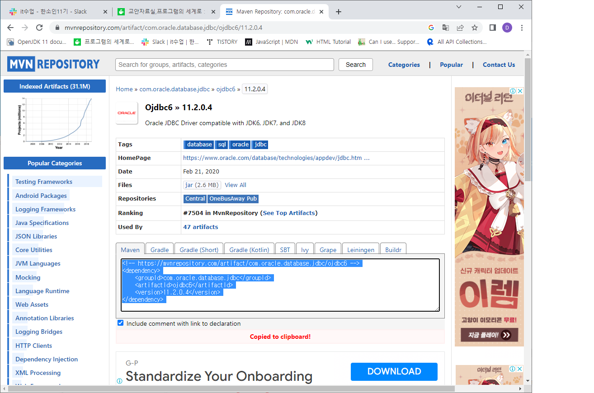594x393 pixels.
Task: Open Testing Frameworks category
Action: click(x=44, y=182)
